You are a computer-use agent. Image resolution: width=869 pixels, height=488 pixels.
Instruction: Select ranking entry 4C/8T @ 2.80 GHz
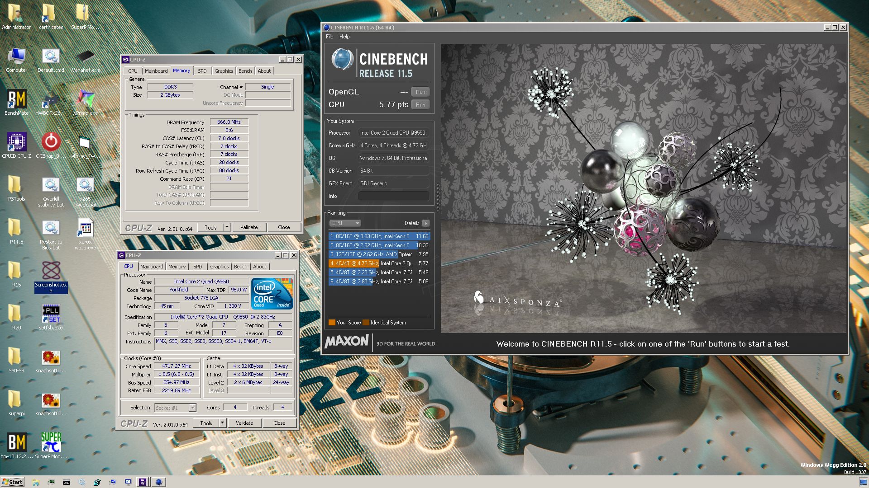coord(379,282)
